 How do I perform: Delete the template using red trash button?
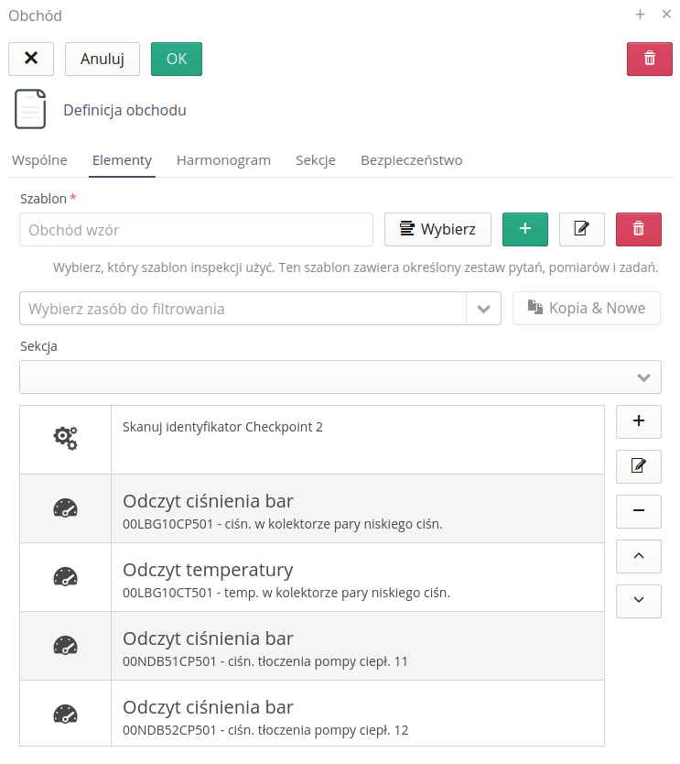638,229
